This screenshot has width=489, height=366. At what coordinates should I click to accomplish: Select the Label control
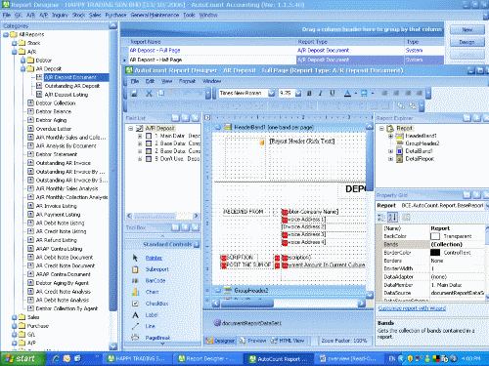(x=152, y=315)
